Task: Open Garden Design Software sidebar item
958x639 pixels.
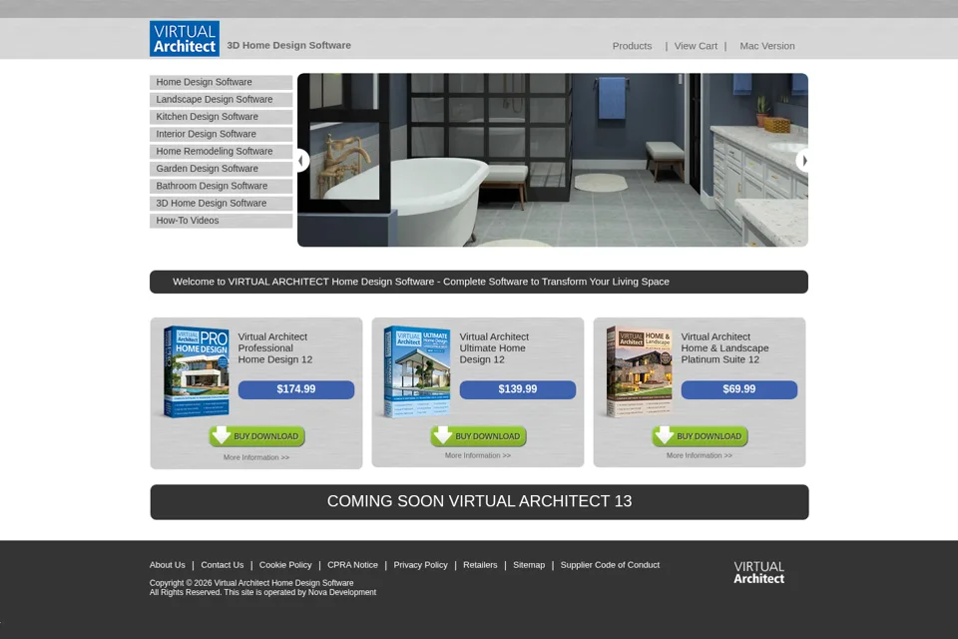Action: tap(222, 168)
